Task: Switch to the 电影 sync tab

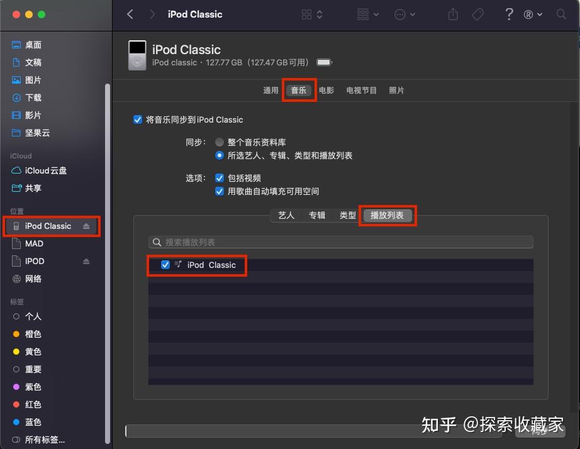Action: [326, 90]
